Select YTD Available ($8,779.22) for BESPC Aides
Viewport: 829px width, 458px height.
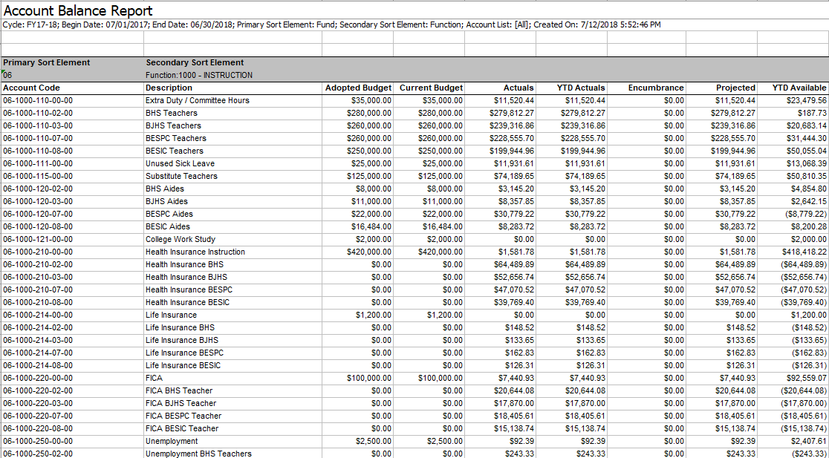804,214
